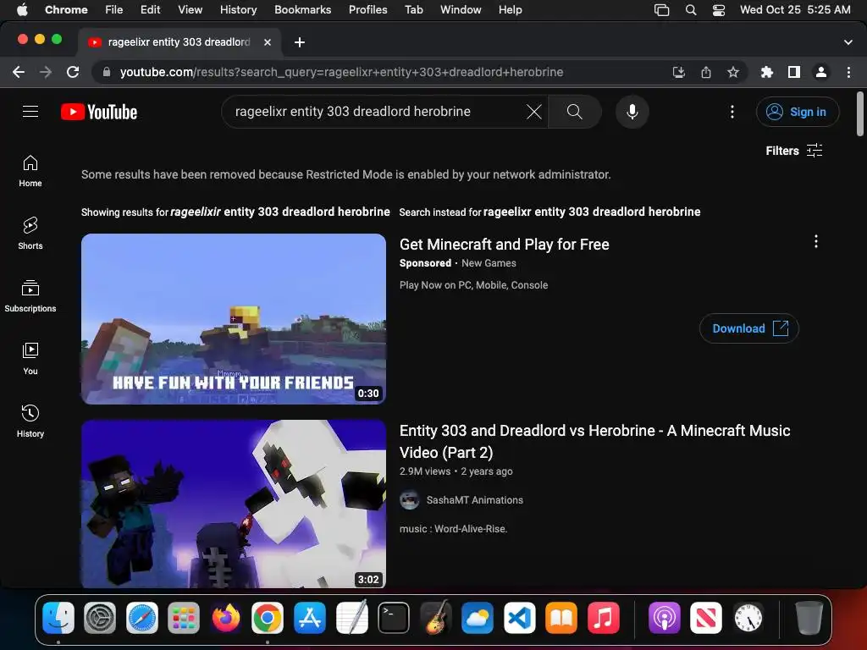Open the macOS Control Center
Viewport: 867px width, 650px height.
point(718,10)
